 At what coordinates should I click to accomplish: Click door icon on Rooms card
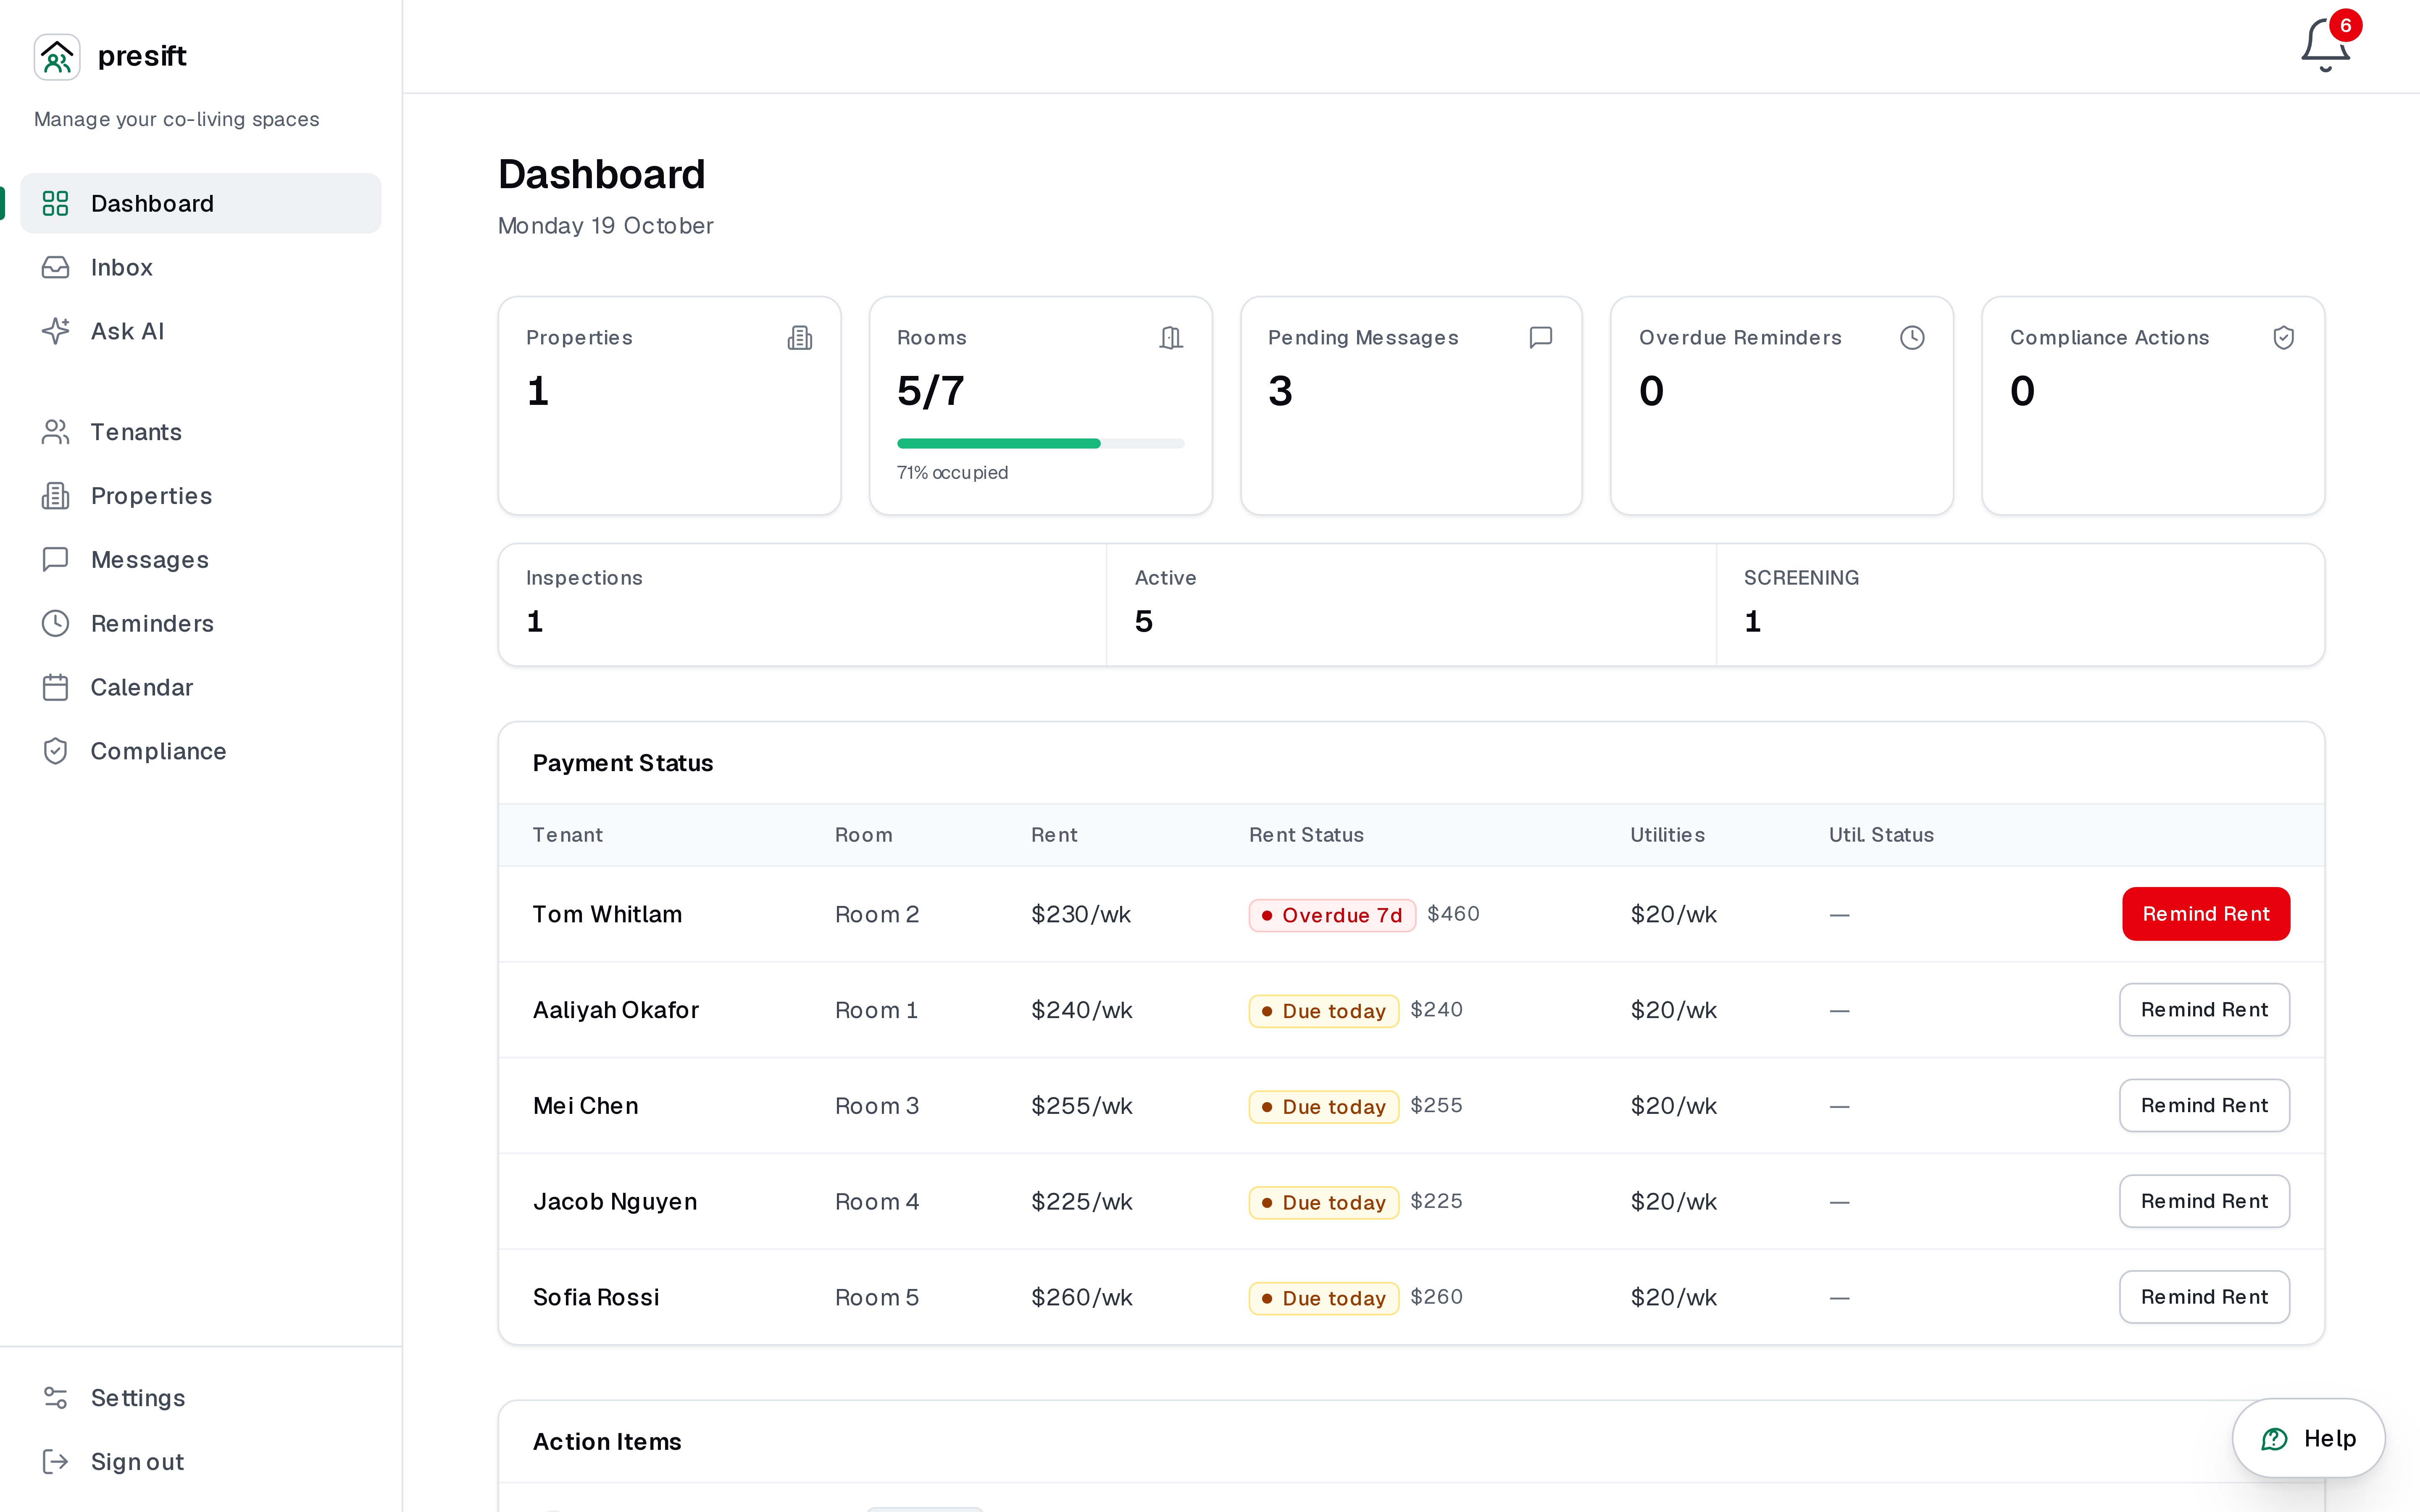(x=1171, y=338)
